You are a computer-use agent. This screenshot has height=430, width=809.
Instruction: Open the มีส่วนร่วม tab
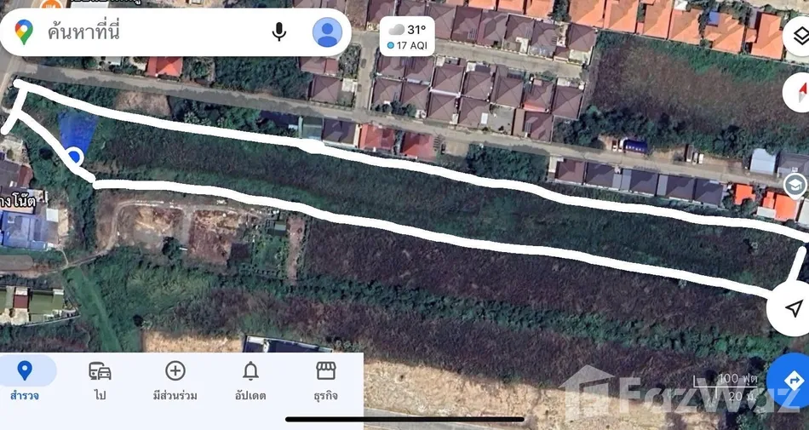coord(175,381)
